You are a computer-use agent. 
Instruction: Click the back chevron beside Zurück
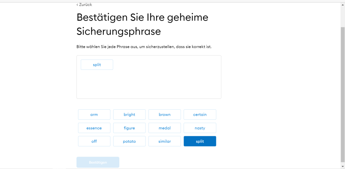click(x=77, y=5)
